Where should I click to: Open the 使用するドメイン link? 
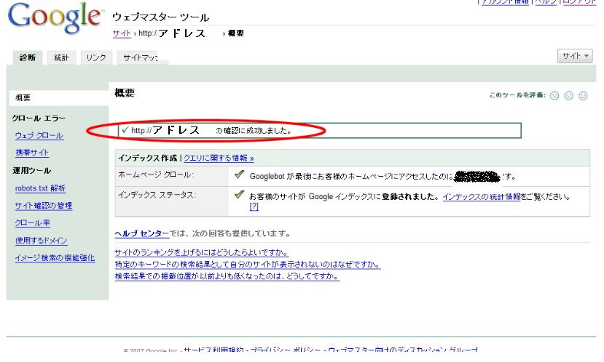[42, 241]
